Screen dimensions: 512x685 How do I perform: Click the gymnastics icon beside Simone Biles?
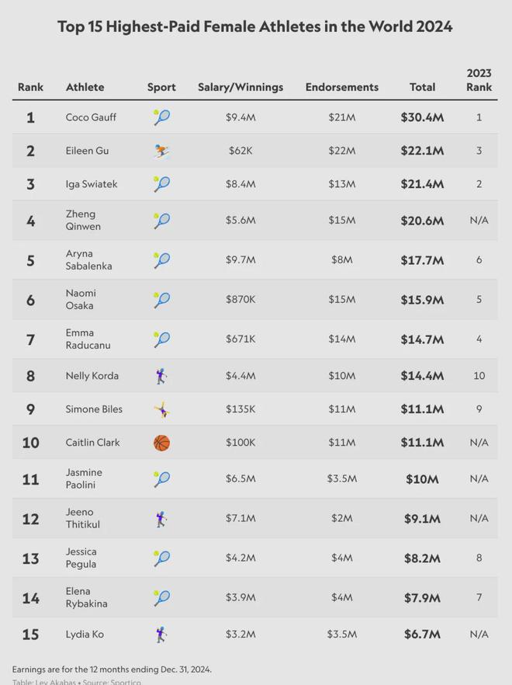tap(161, 409)
